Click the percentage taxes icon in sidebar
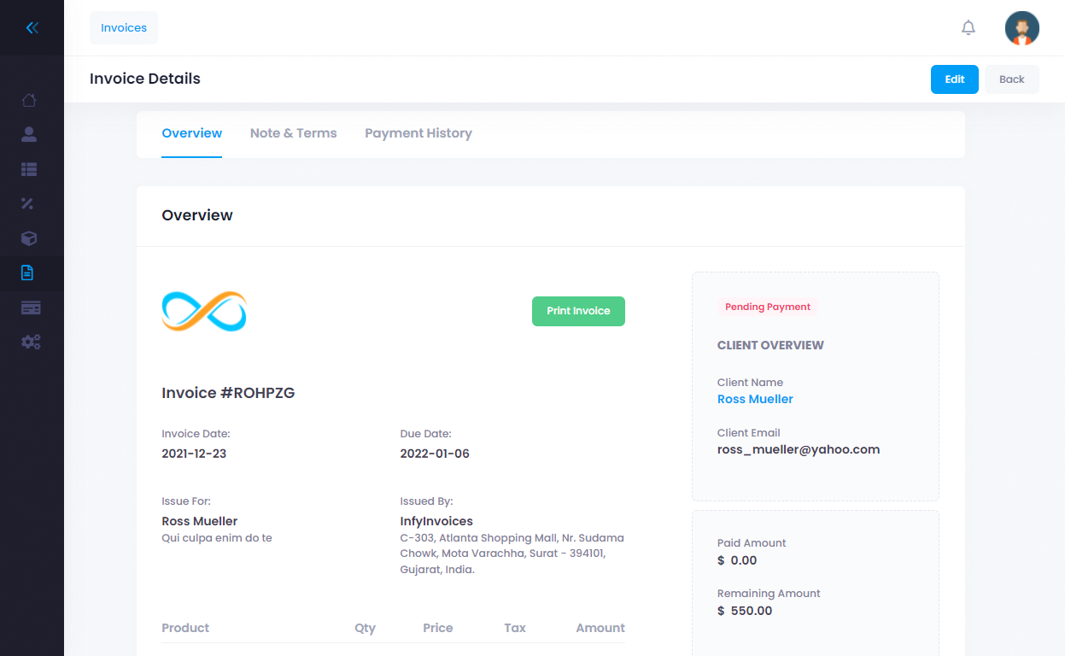Image resolution: width=1065 pixels, height=656 pixels. 29,203
